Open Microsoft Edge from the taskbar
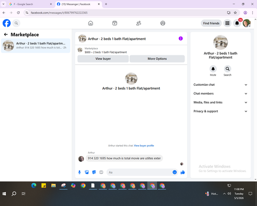 34,185
